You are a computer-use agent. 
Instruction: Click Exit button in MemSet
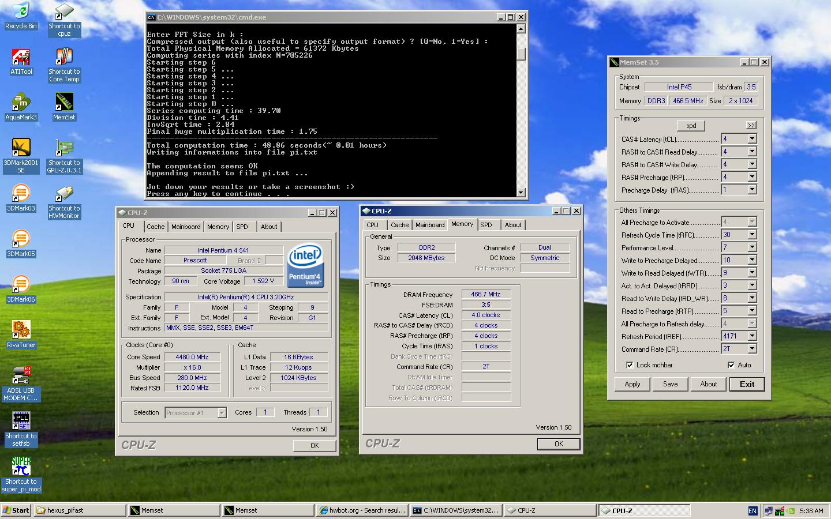pyautogui.click(x=747, y=384)
